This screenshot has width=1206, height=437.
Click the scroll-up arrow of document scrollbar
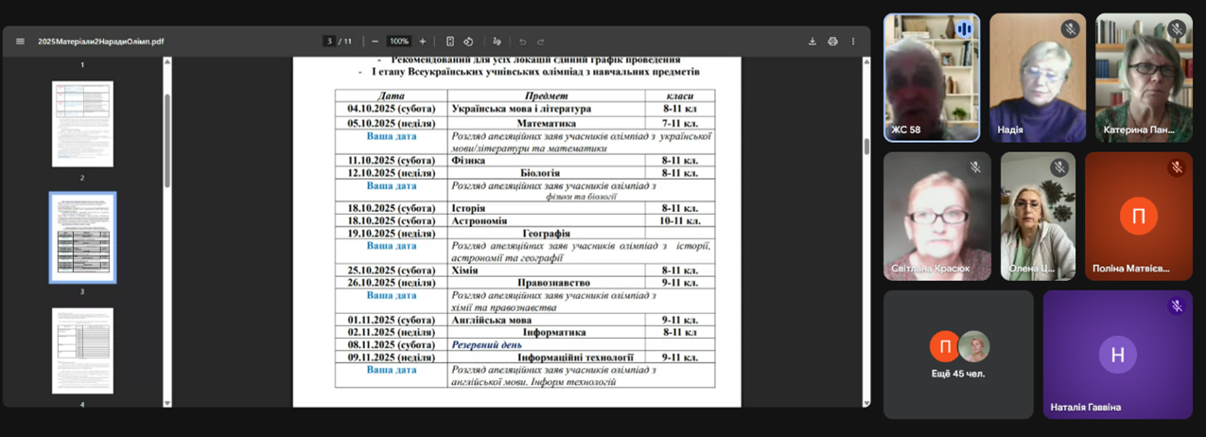[x=866, y=62]
